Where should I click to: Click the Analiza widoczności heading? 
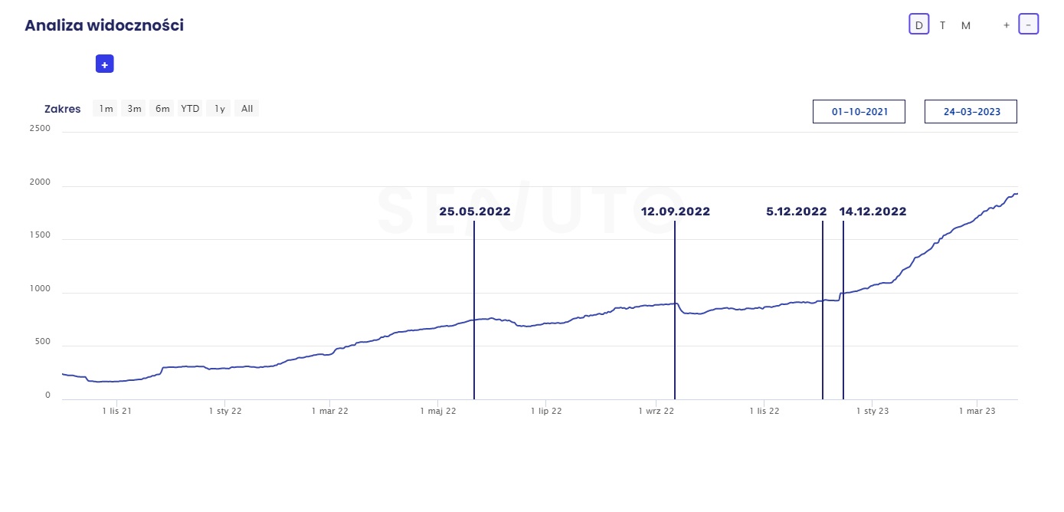coord(104,25)
